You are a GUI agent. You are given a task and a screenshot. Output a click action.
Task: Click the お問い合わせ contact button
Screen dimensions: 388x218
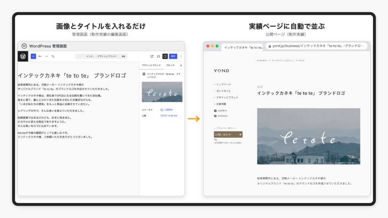pos(228,134)
